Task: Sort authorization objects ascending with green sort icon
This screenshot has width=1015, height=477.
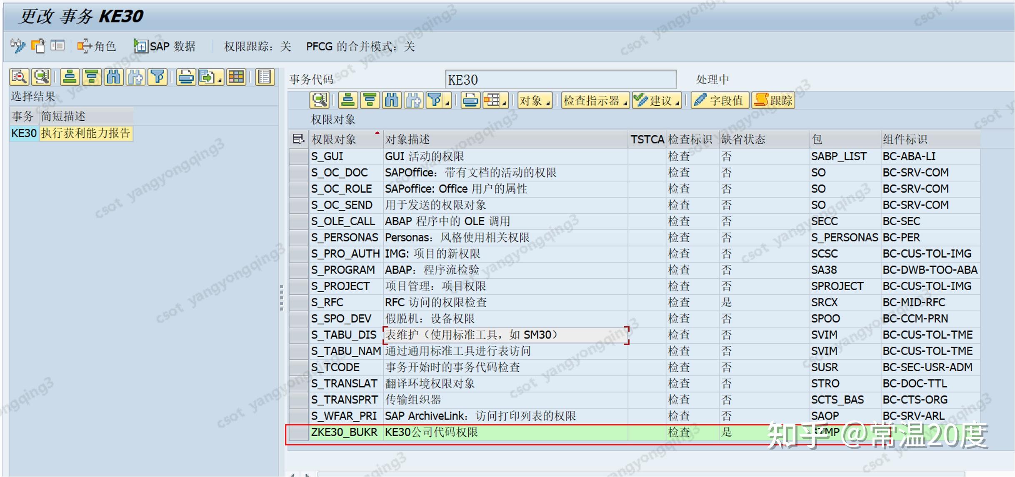Action: 348,100
